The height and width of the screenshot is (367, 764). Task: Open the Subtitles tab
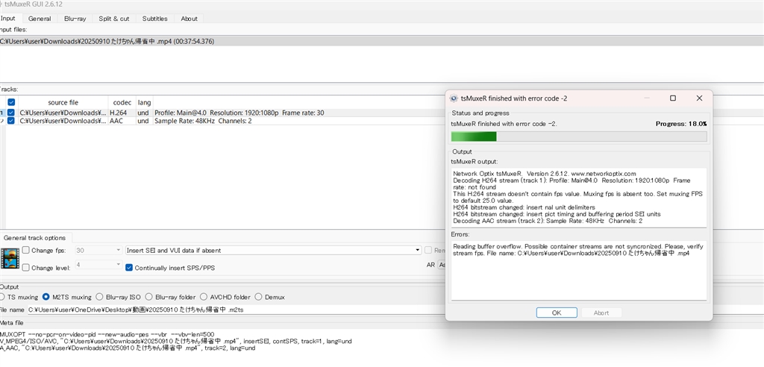click(155, 19)
